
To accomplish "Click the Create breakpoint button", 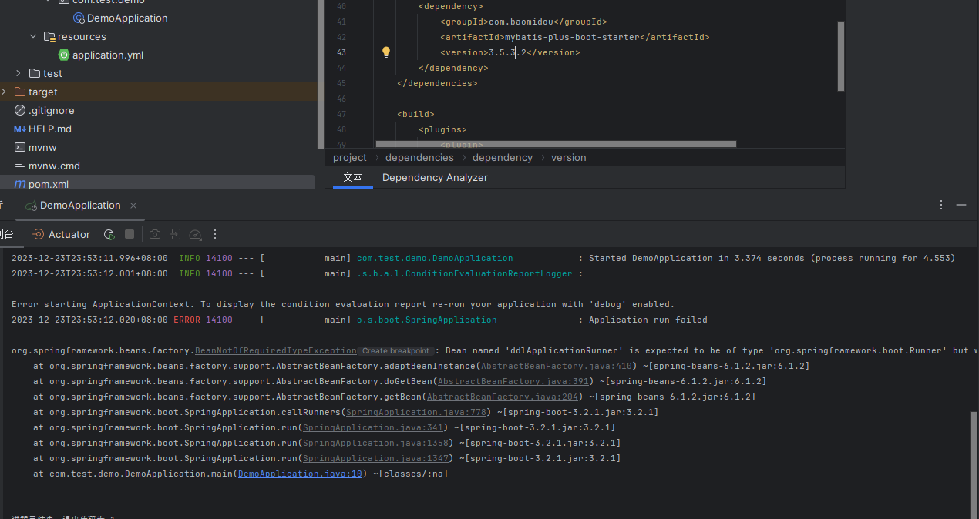I will (395, 351).
